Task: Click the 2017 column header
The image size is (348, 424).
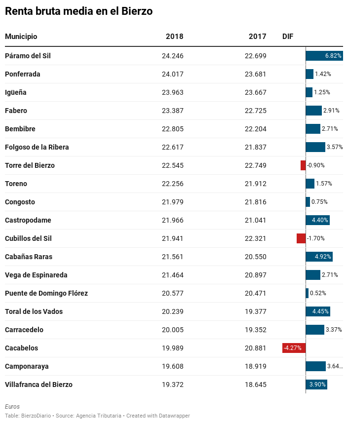Action: point(257,37)
